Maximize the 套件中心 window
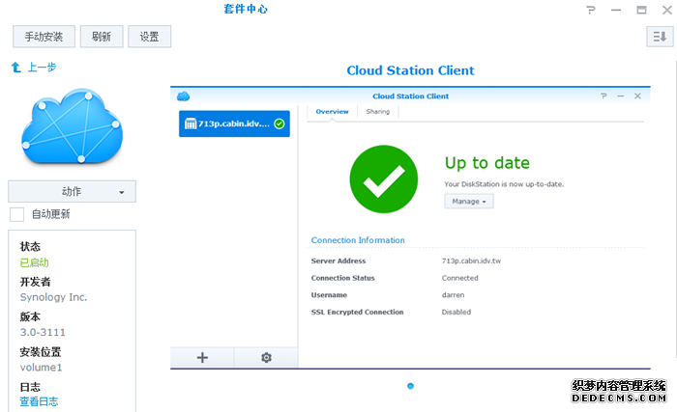This screenshot has width=677, height=412. pos(641,10)
